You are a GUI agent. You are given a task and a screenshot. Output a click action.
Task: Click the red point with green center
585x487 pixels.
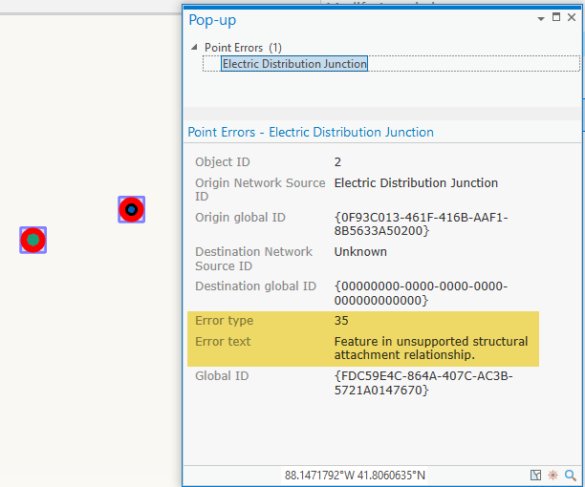(x=33, y=240)
